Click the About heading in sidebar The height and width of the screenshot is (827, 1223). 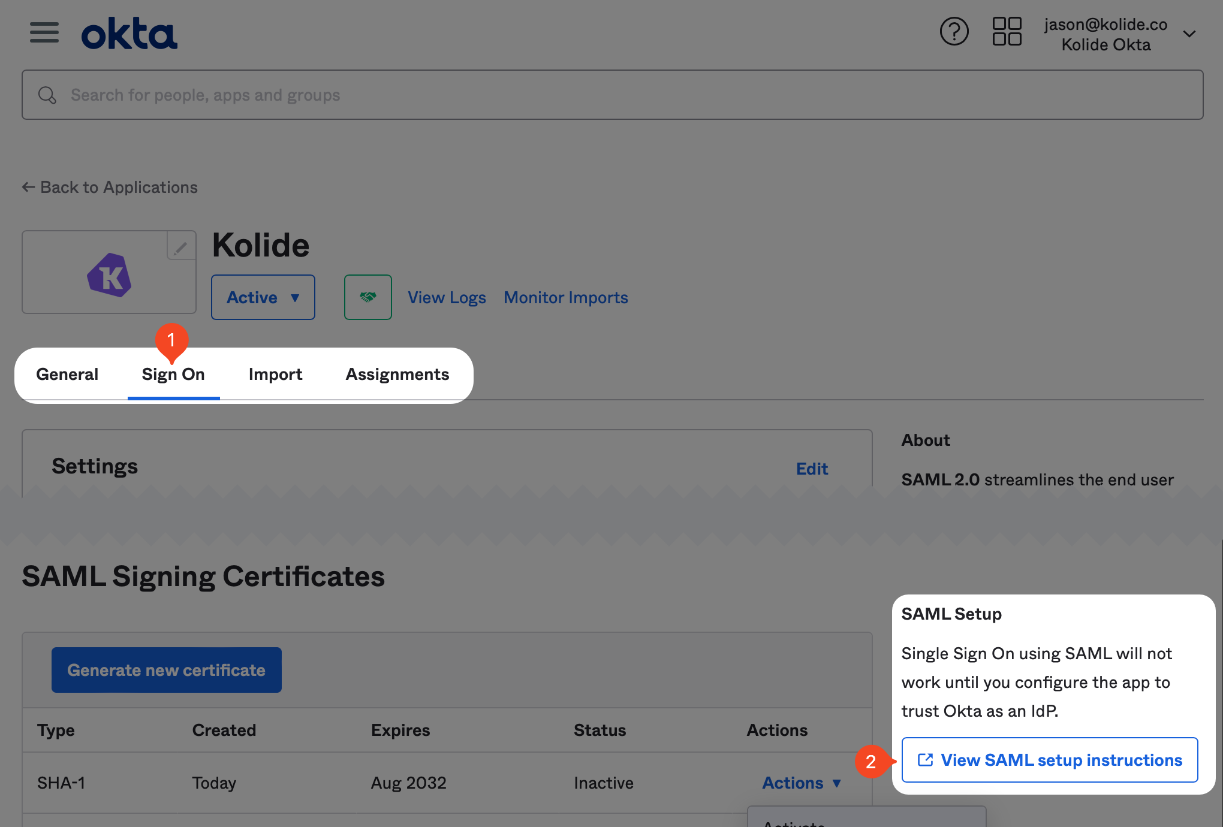[926, 440]
